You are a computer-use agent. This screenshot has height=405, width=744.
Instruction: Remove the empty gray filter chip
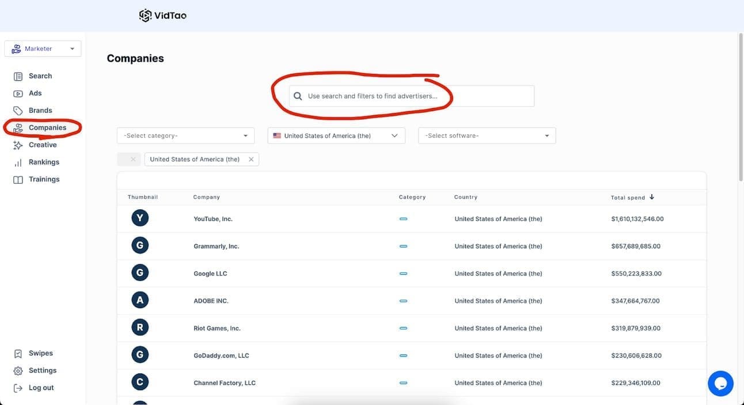133,160
